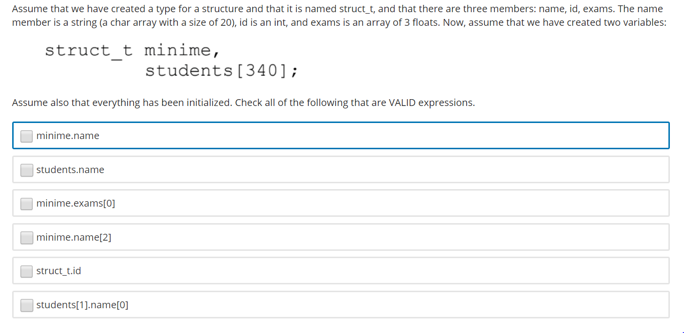The image size is (684, 333).
Task: Click the code snippet showing struct_t minime
Action: click(x=132, y=50)
